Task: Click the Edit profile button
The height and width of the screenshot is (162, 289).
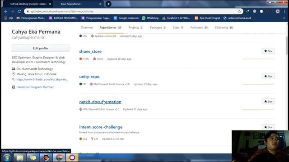Action: (41, 48)
